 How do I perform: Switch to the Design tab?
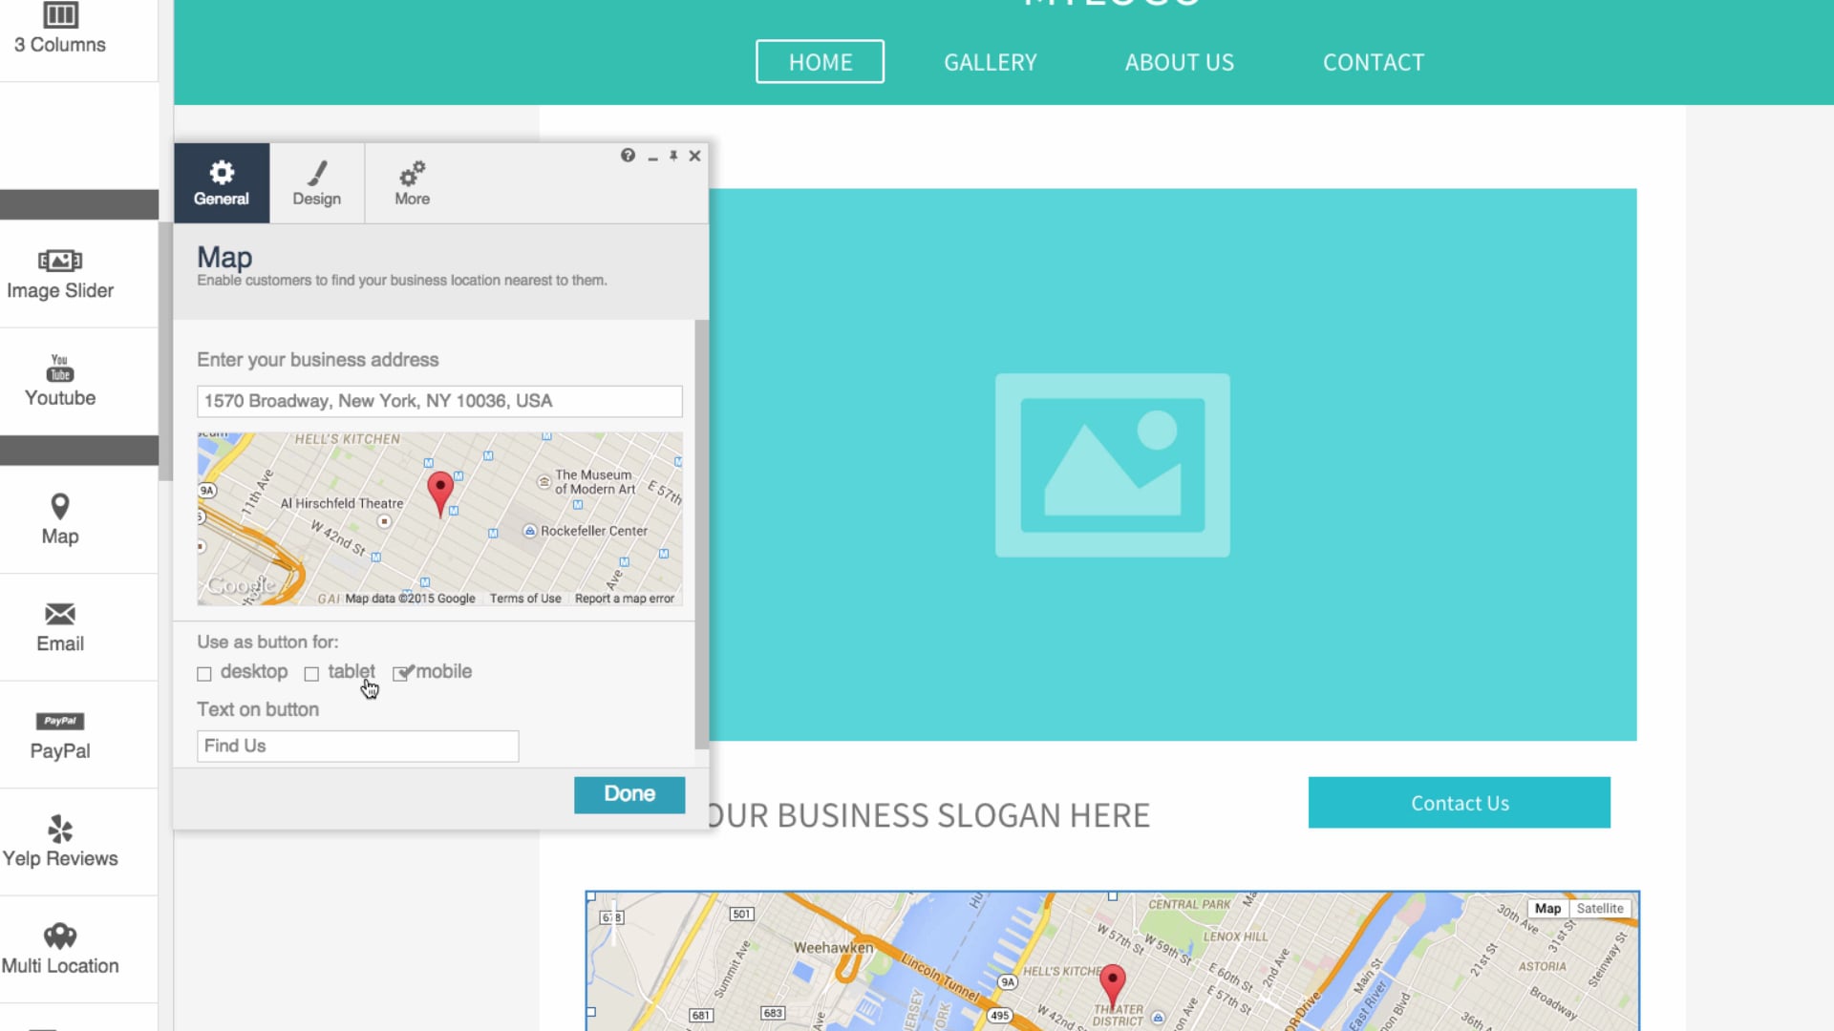tap(317, 183)
